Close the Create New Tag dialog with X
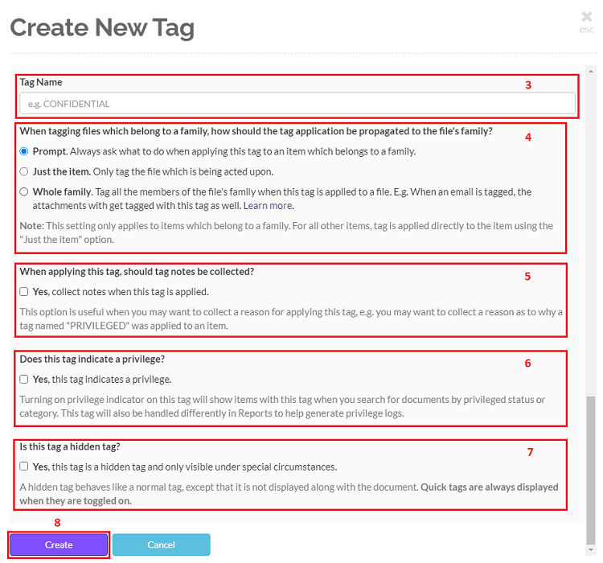 586,17
